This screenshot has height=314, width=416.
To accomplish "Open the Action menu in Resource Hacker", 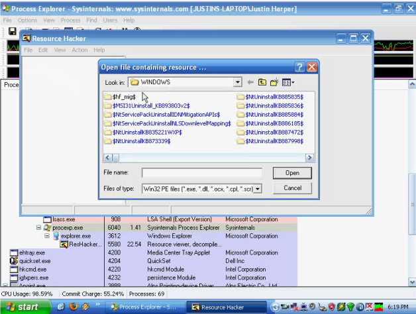I will point(79,50).
